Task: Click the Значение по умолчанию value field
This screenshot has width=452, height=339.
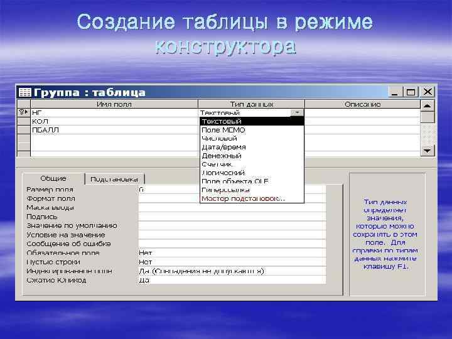Action: [232, 226]
